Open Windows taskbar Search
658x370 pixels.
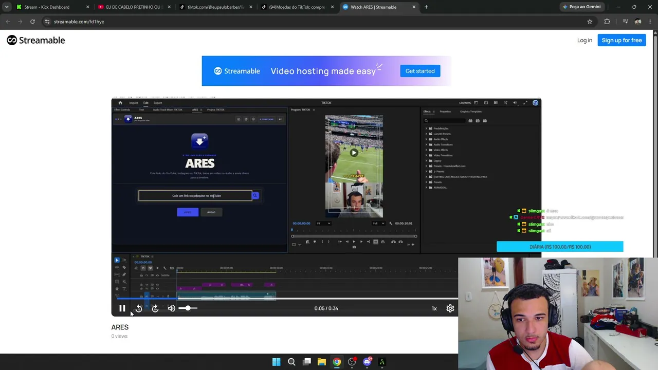(291, 362)
